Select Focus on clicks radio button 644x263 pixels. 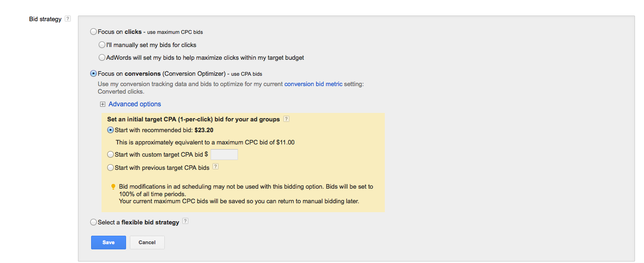tap(93, 32)
